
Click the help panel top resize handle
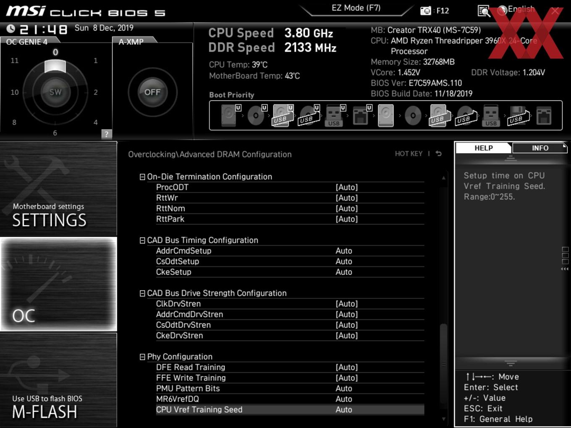[x=511, y=158]
